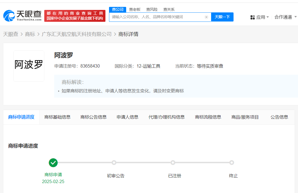Click the 已注册 step label

click(x=175, y=176)
